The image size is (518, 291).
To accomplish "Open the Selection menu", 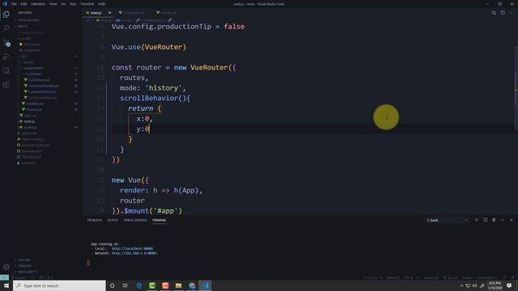I will click(x=38, y=4).
